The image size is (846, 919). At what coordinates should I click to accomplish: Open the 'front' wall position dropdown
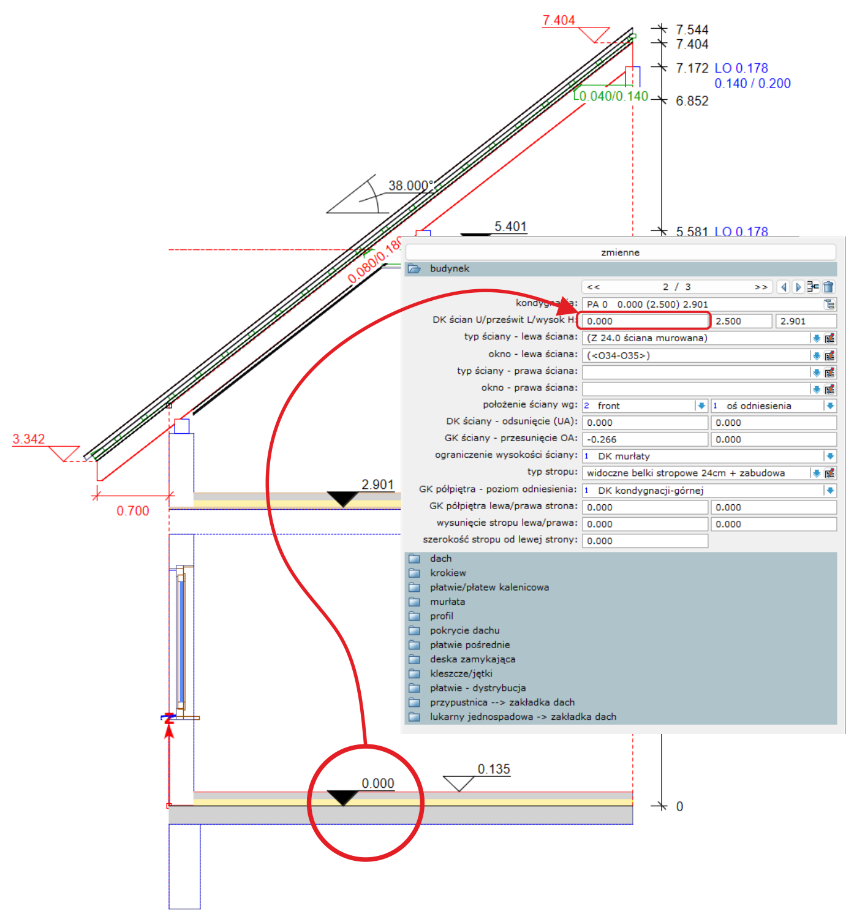(x=701, y=406)
